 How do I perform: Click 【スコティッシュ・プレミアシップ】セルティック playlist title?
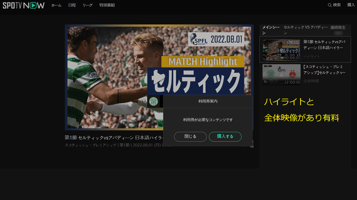pyautogui.click(x=324, y=70)
